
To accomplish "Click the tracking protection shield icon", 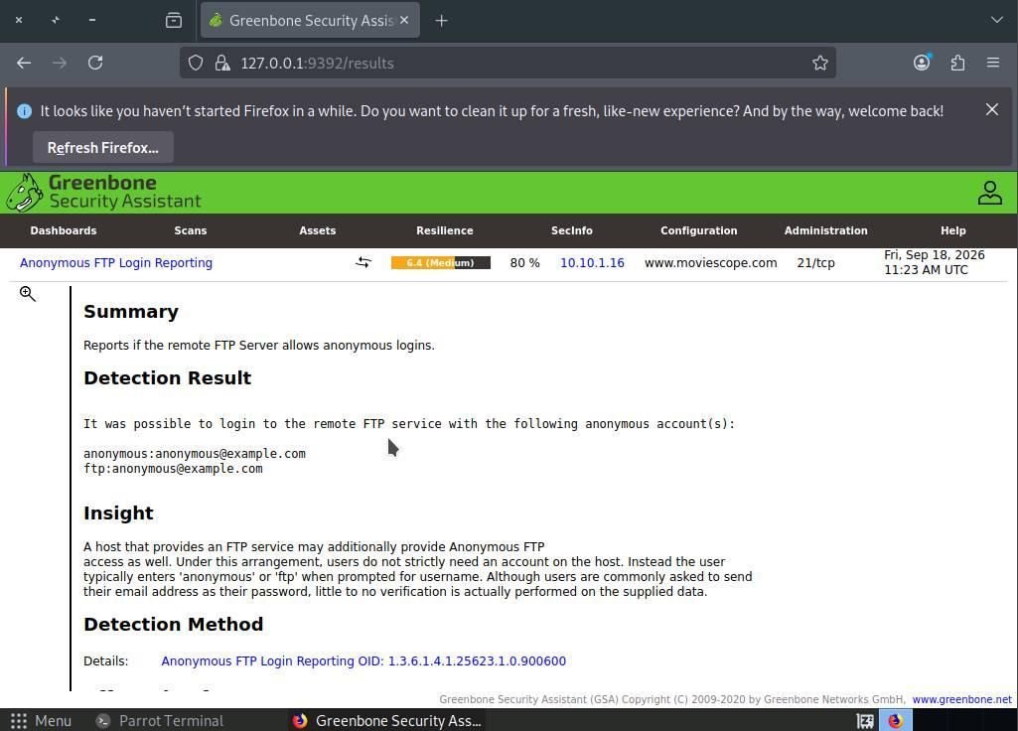I will point(196,63).
